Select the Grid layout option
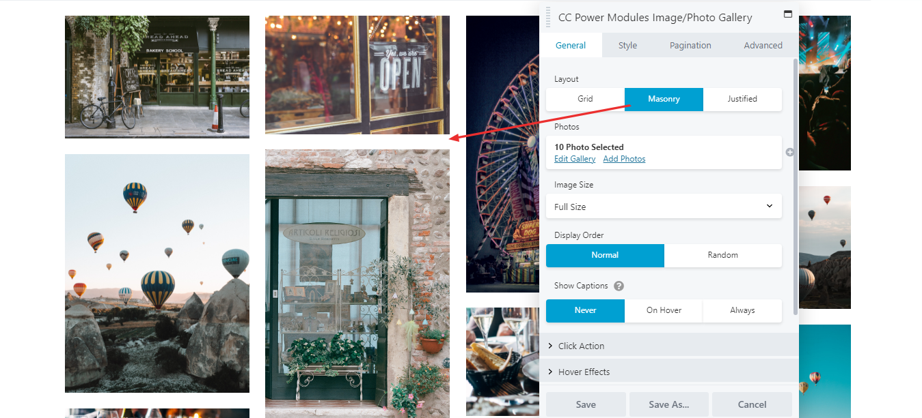The width and height of the screenshot is (922, 418). click(585, 99)
